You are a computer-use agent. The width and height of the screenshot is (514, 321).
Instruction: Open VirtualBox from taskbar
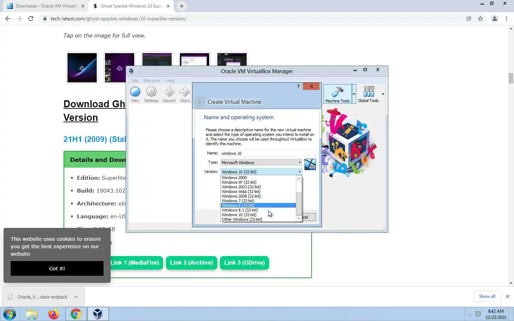tap(98, 314)
